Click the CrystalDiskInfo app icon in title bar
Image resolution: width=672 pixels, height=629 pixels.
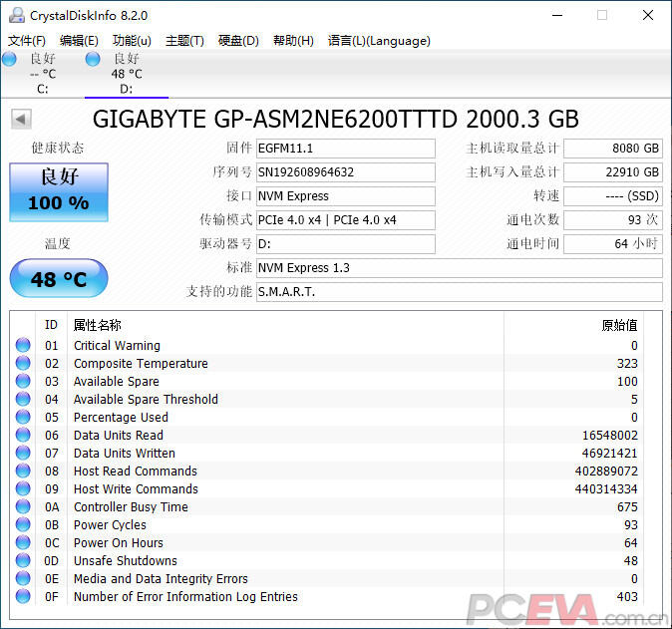click(x=17, y=15)
